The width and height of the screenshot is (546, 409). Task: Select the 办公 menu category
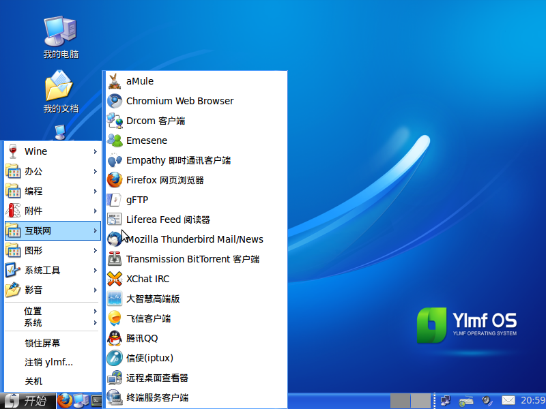(x=53, y=172)
